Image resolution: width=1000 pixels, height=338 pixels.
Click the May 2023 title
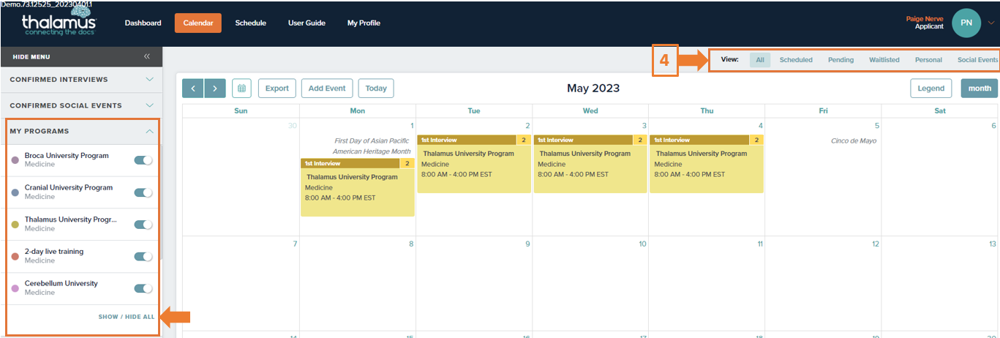[x=593, y=89]
